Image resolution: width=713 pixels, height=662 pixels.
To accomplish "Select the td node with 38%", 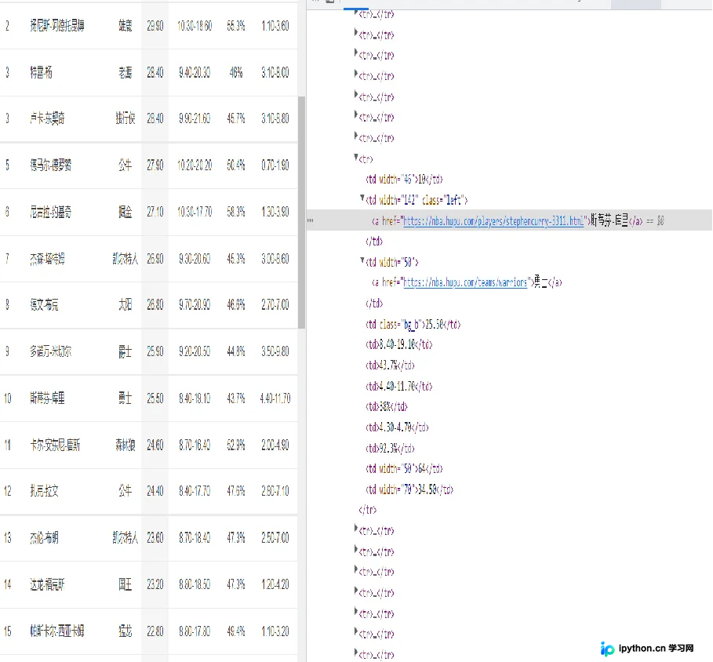I will (x=387, y=406).
